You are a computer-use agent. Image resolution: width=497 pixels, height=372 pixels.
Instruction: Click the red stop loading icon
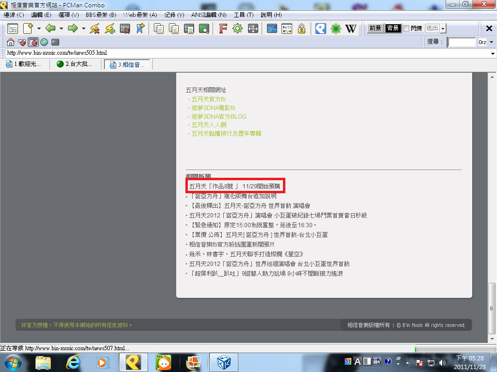22,42
